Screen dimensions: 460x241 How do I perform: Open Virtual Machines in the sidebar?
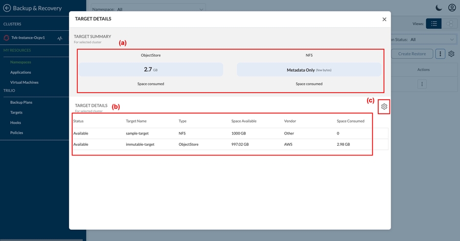24,82
